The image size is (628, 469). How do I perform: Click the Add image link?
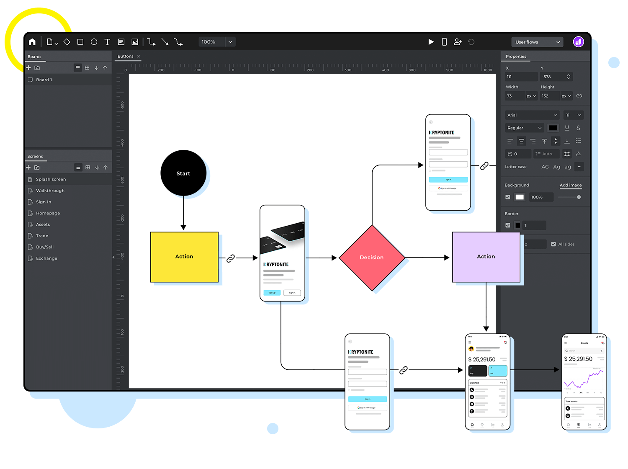pyautogui.click(x=571, y=185)
